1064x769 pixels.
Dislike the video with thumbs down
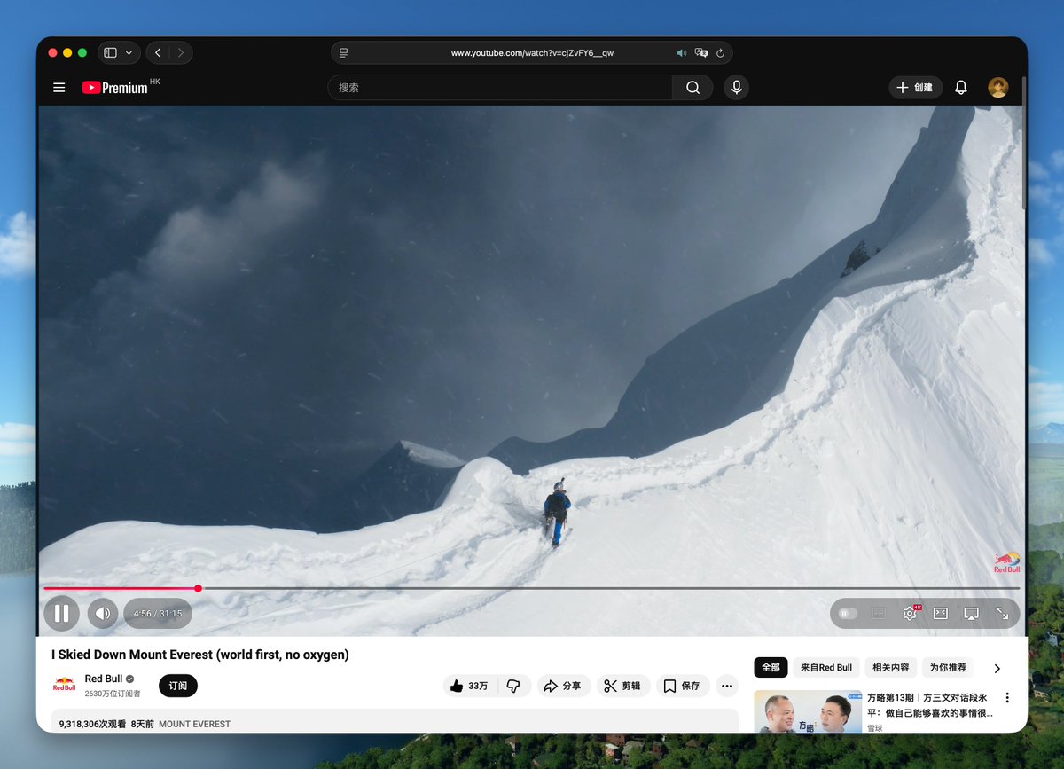point(513,686)
